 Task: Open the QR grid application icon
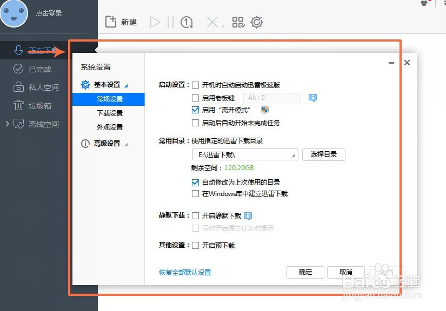click(238, 22)
